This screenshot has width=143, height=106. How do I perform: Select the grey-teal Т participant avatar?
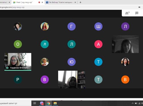[x=98, y=79]
